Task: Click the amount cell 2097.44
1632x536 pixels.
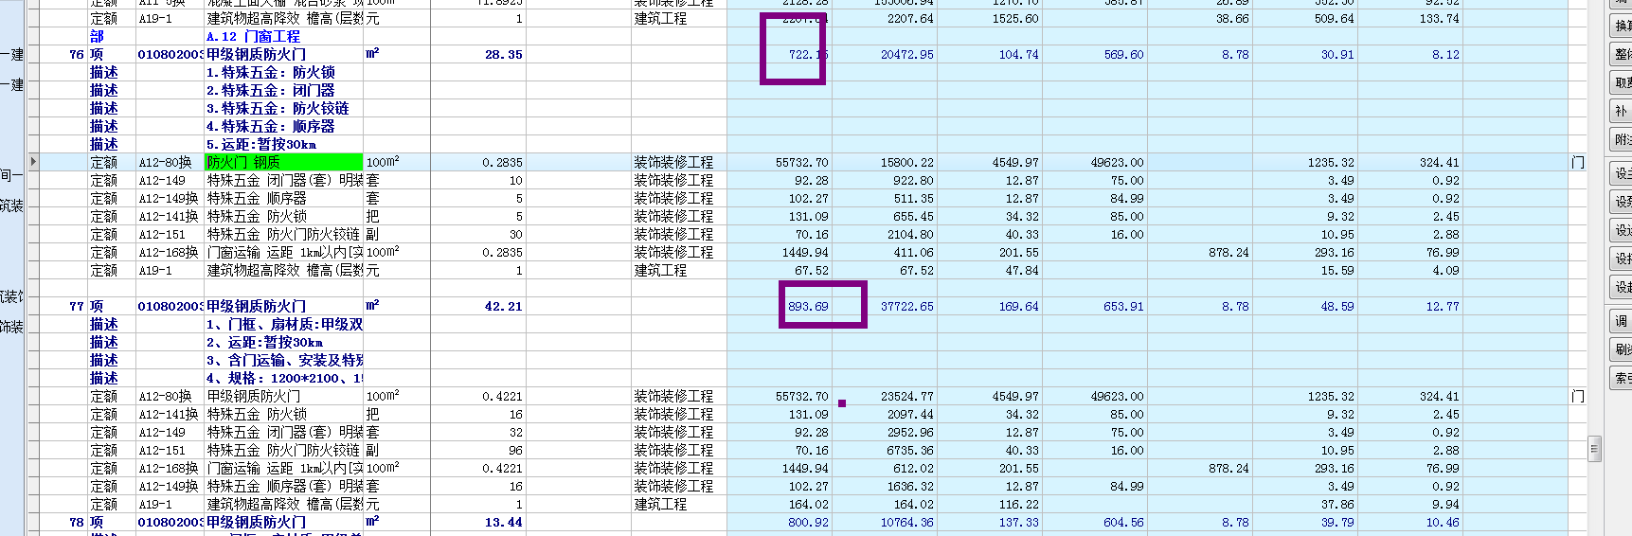Action: (910, 414)
